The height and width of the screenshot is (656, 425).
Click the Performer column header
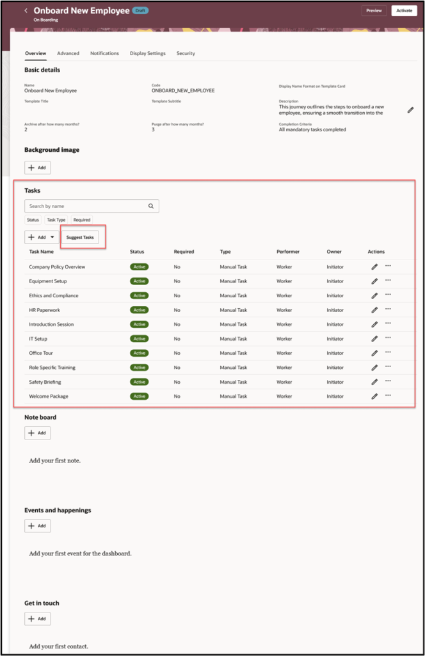tap(288, 252)
